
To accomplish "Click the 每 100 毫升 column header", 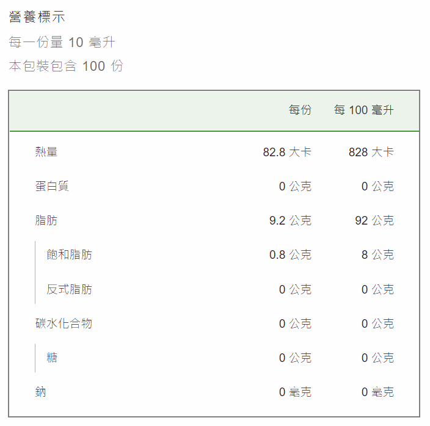I will (x=363, y=110).
